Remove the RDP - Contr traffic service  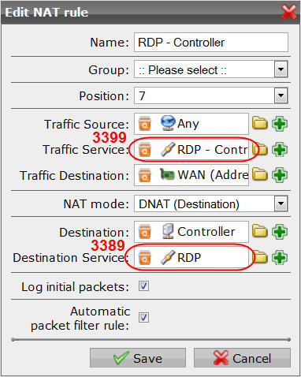point(145,149)
